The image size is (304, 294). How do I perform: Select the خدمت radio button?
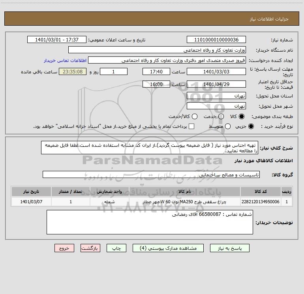[221, 116]
